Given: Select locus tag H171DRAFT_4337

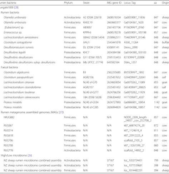Looking at the screenshot, I should [x=134, y=98].
